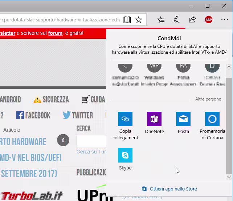
Task: Open SICUREZZA menu item
Action: coord(51,99)
